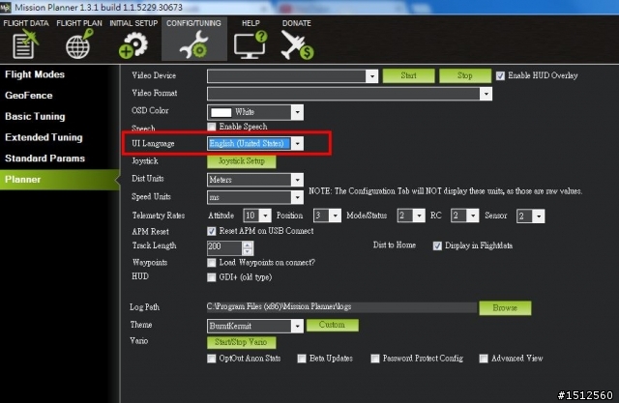619x403 pixels.
Task: Enable Load Waypoints on connect
Action: pyautogui.click(x=212, y=263)
